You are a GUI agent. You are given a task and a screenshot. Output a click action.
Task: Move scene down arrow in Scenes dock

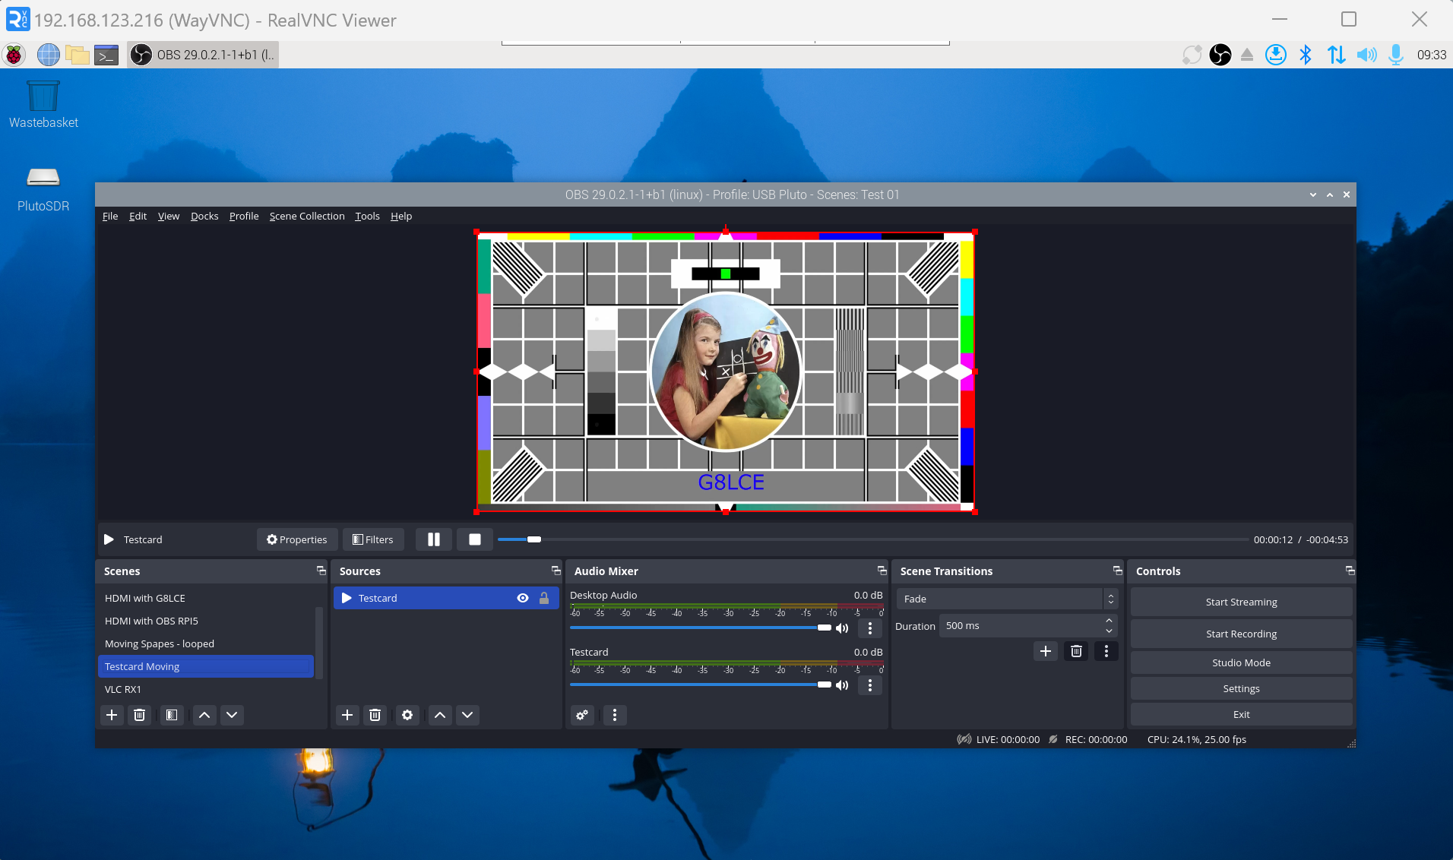pos(232,715)
